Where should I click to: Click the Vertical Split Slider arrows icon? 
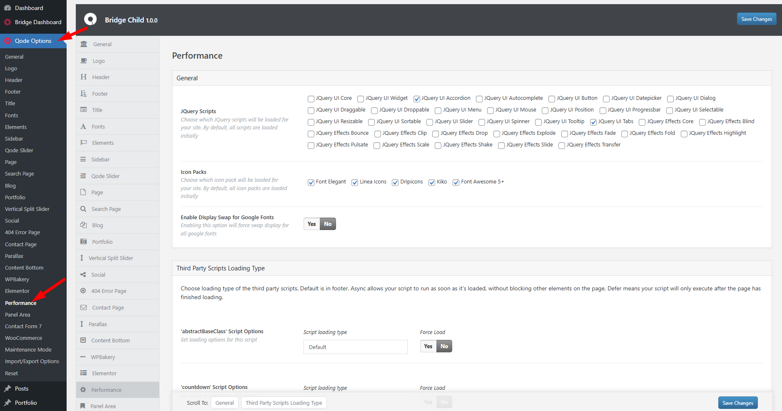pyautogui.click(x=82, y=258)
